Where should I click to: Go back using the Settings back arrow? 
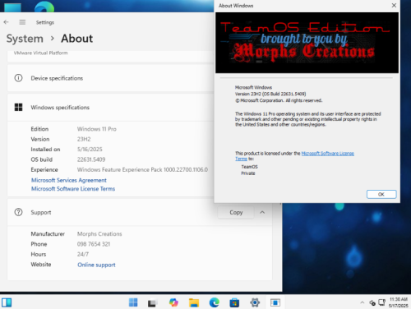[x=6, y=22]
